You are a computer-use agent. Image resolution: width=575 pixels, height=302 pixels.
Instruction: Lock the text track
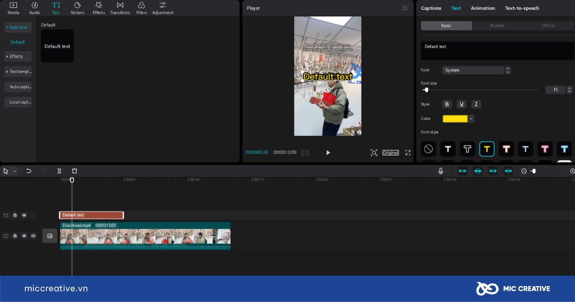[15, 215]
